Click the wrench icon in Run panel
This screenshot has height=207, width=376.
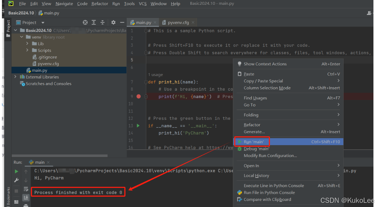(16, 180)
